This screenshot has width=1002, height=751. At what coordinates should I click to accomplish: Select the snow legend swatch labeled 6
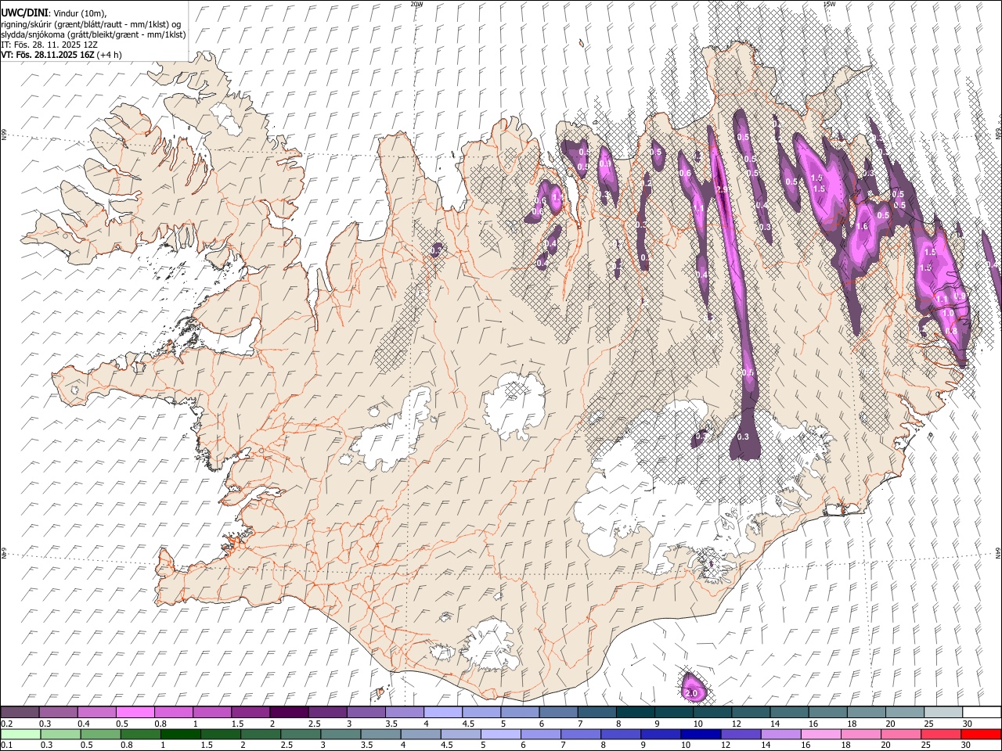click(x=558, y=713)
